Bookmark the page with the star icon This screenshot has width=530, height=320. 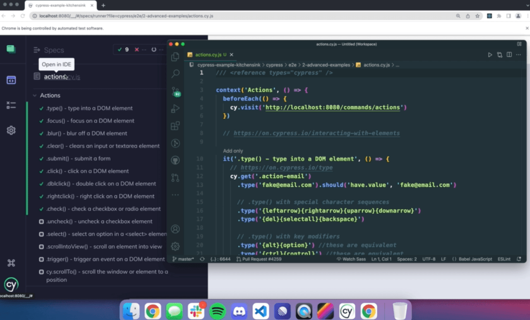(477, 16)
